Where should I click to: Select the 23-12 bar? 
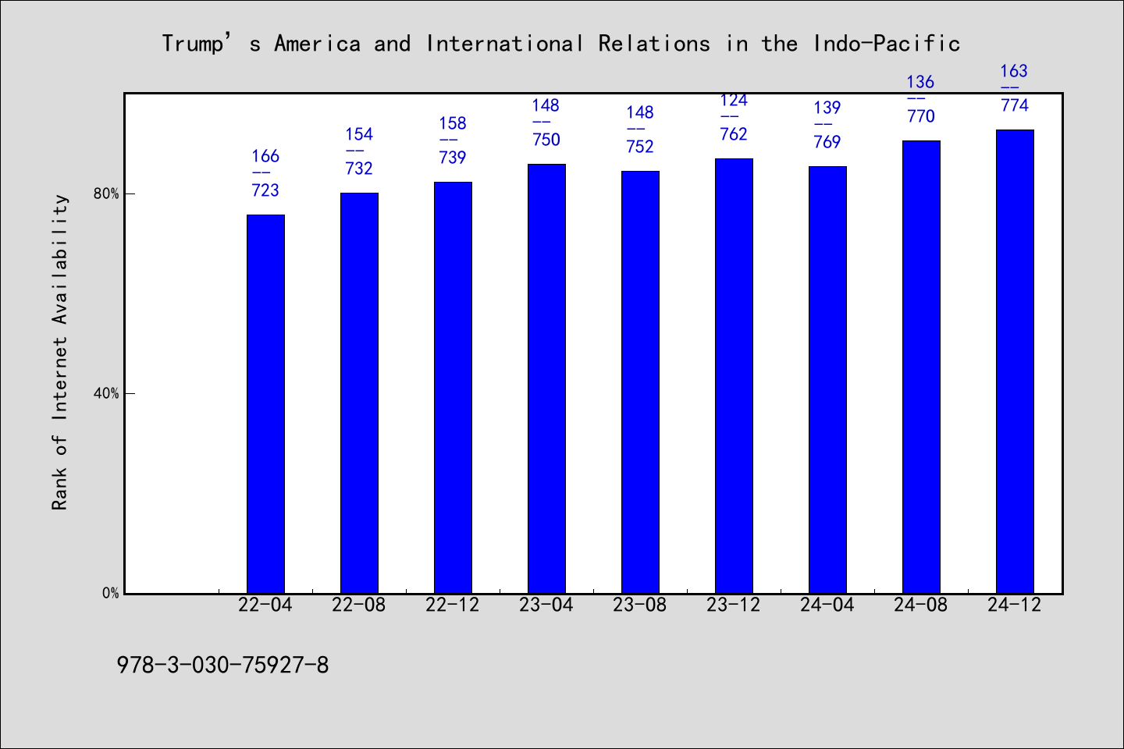[x=734, y=376]
